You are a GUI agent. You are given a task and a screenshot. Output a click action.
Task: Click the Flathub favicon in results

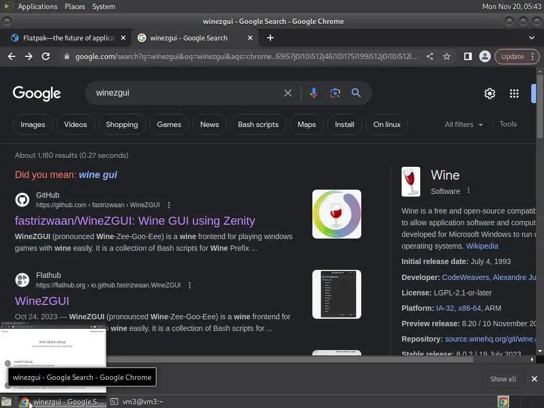22,280
